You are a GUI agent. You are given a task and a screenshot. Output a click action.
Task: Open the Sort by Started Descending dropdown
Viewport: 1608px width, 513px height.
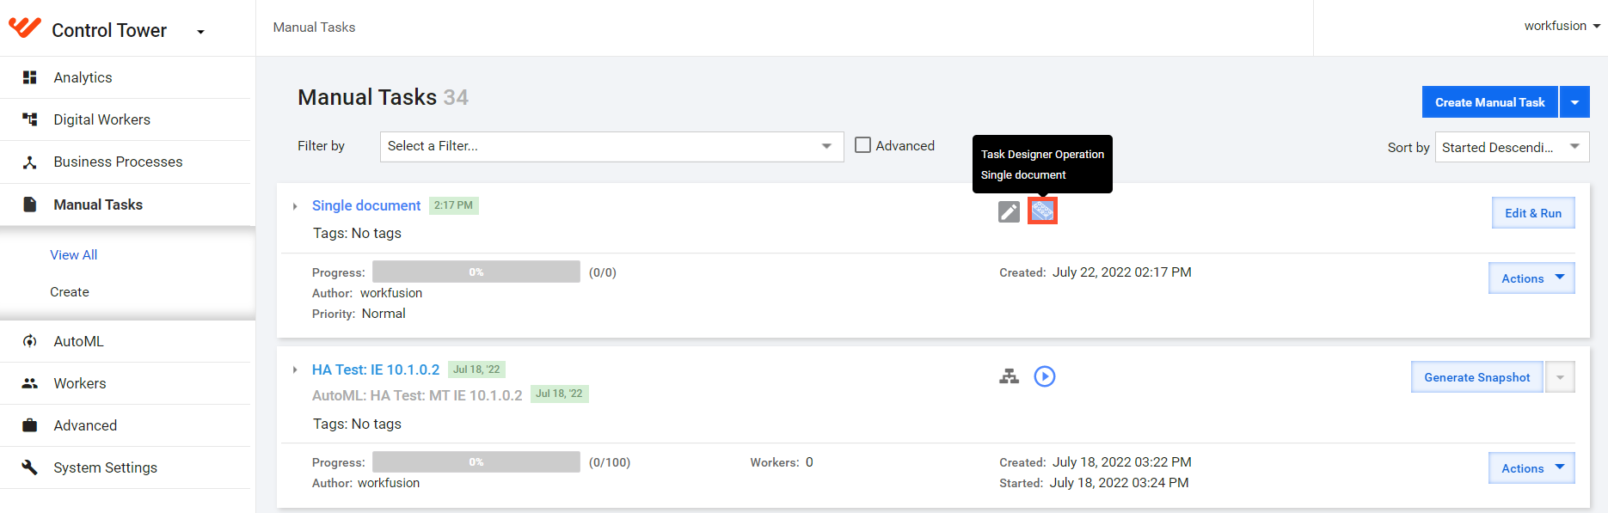click(x=1512, y=147)
